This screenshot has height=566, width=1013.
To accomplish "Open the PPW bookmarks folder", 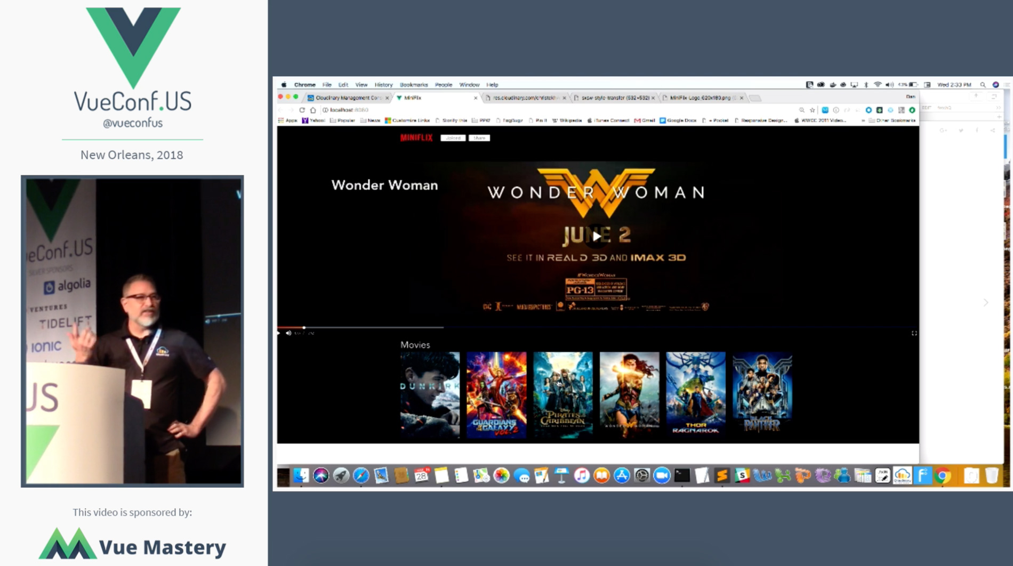I will coord(481,120).
